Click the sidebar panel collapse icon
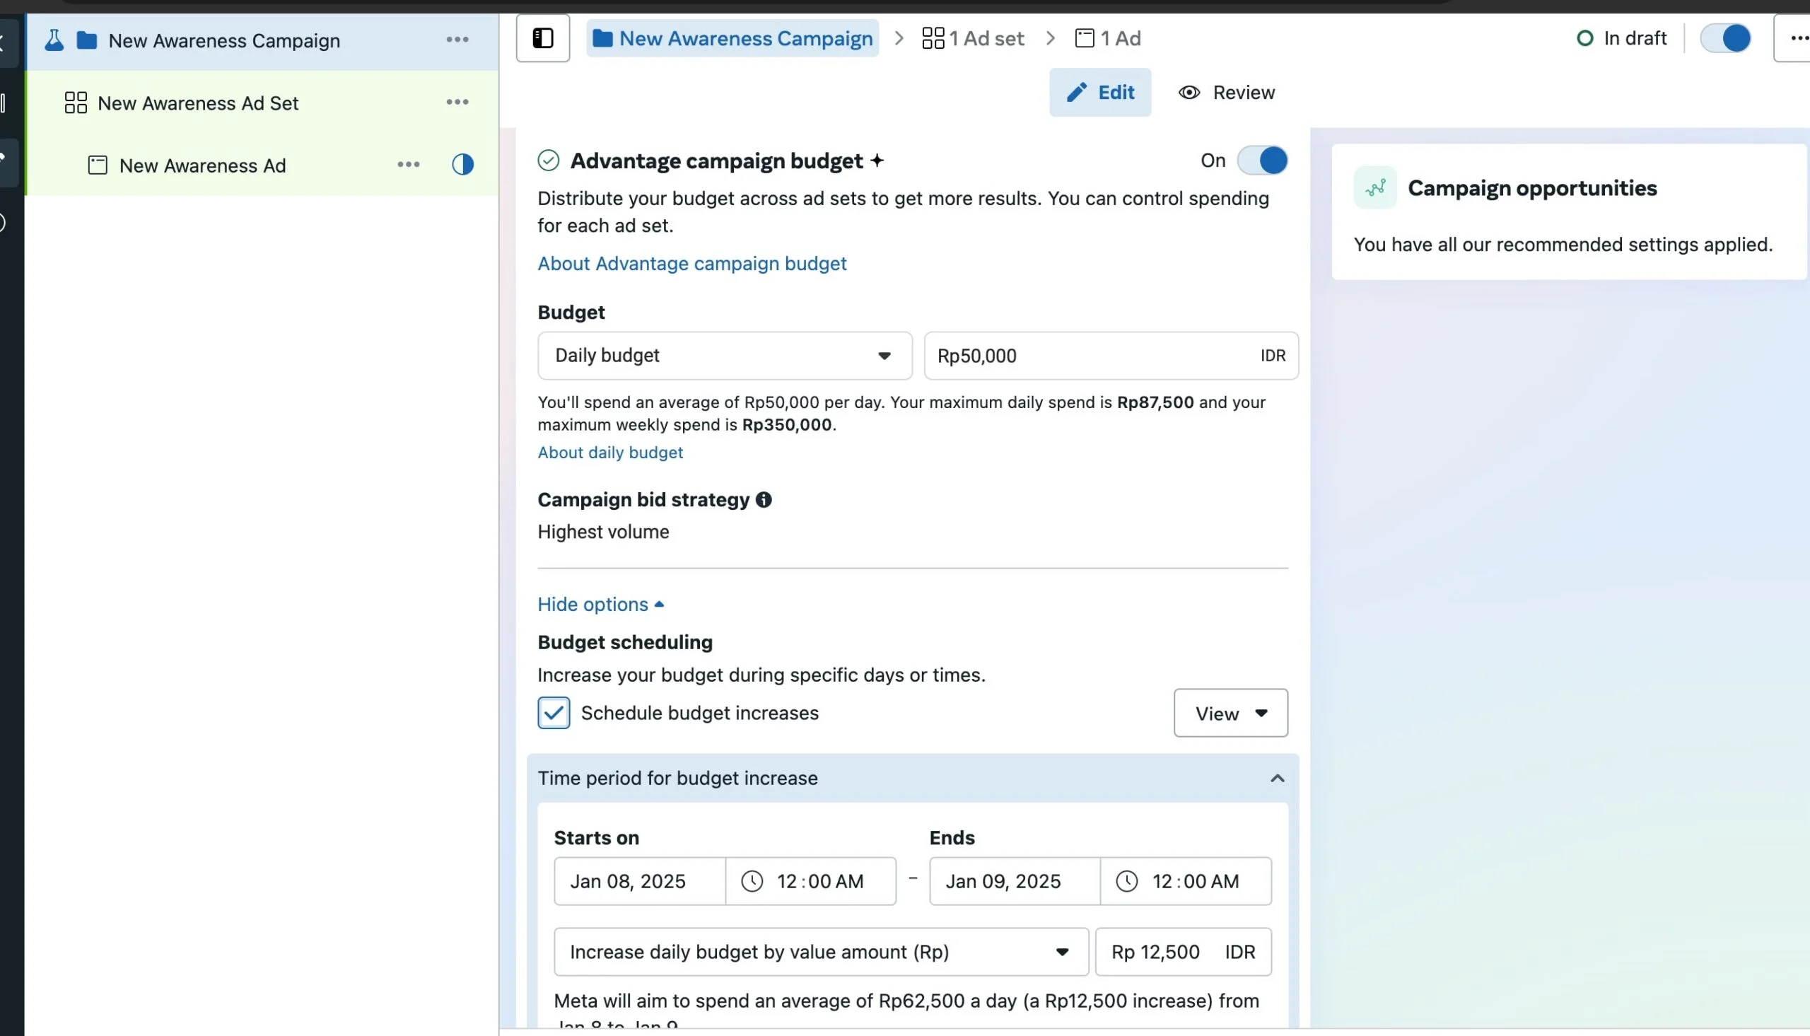The width and height of the screenshot is (1810, 1036). 542,38
